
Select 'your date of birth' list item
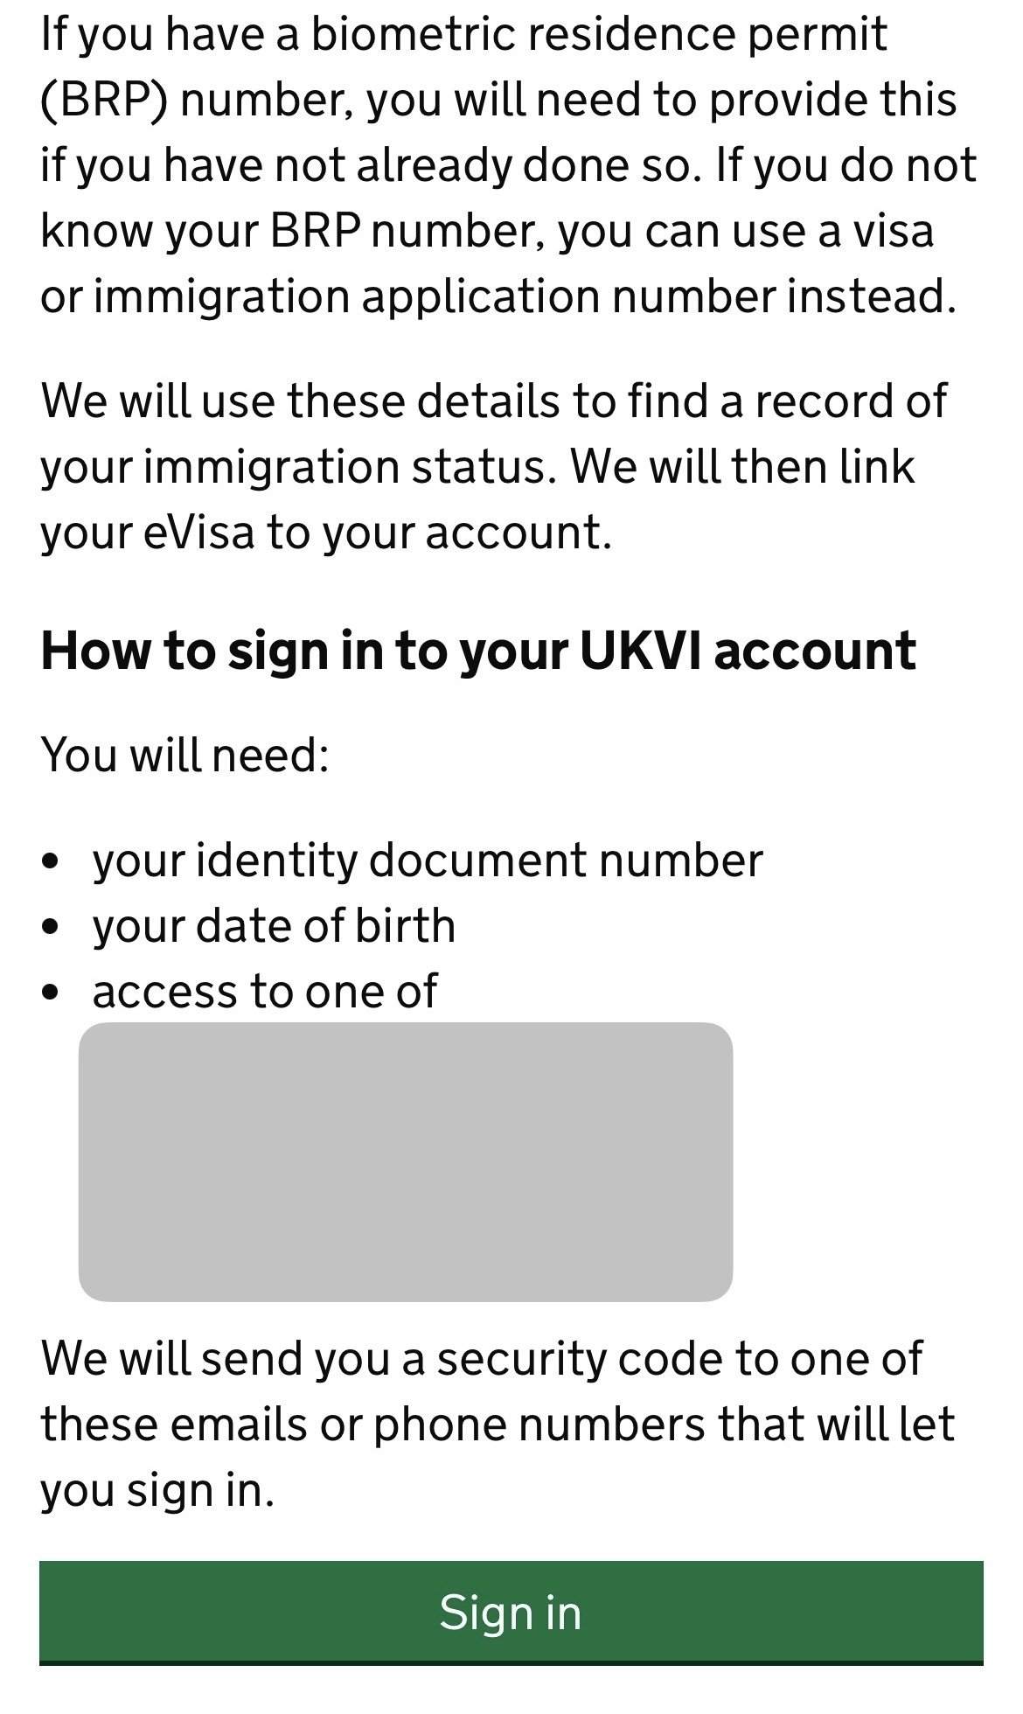(x=274, y=926)
